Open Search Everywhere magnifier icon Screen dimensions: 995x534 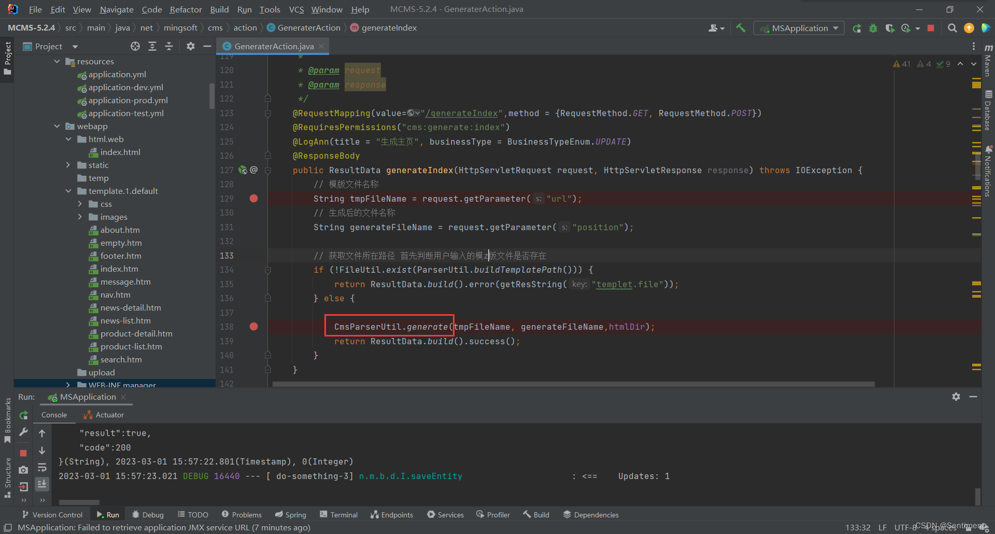952,28
